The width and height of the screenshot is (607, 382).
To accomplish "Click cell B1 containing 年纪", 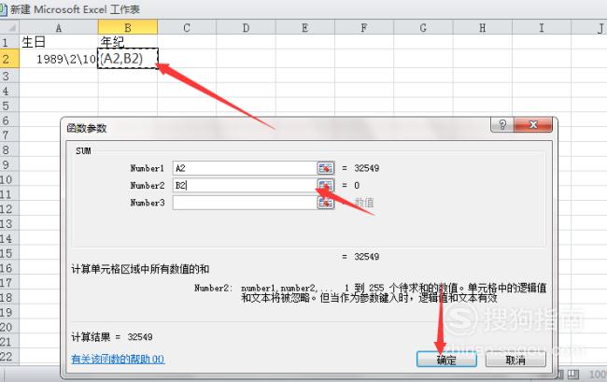I will pos(128,42).
